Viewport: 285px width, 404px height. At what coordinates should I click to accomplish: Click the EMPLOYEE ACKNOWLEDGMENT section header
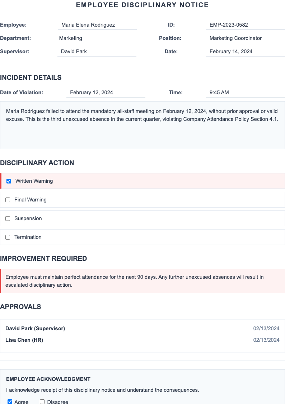pyautogui.click(x=48, y=379)
